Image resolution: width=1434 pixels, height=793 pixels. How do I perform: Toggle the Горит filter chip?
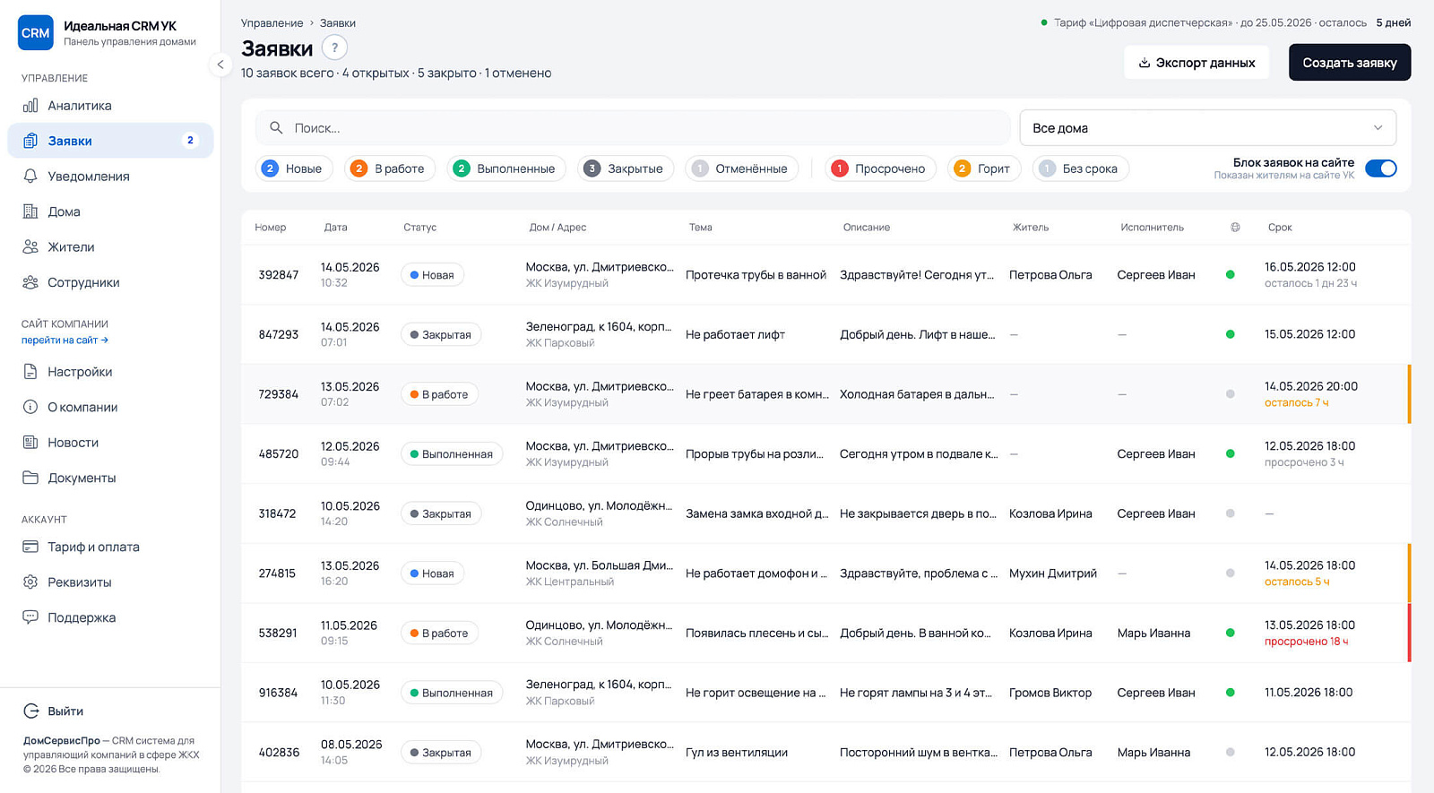[x=984, y=168]
